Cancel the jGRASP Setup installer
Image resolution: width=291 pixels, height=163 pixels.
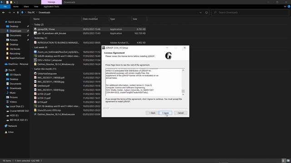pos(181,113)
